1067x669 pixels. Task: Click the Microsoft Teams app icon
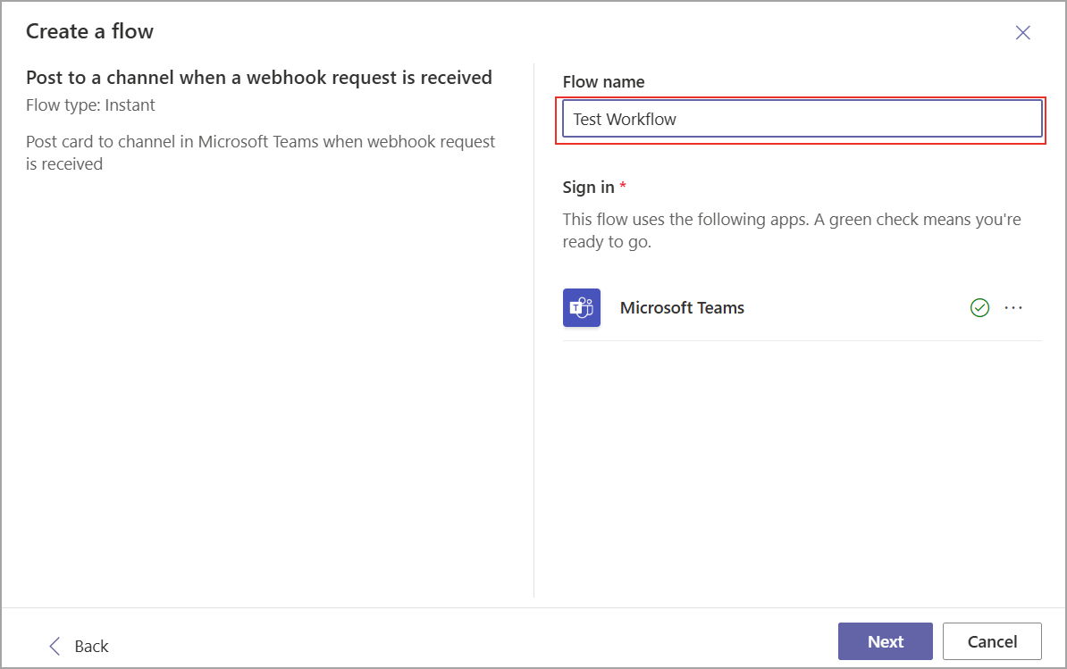point(582,307)
